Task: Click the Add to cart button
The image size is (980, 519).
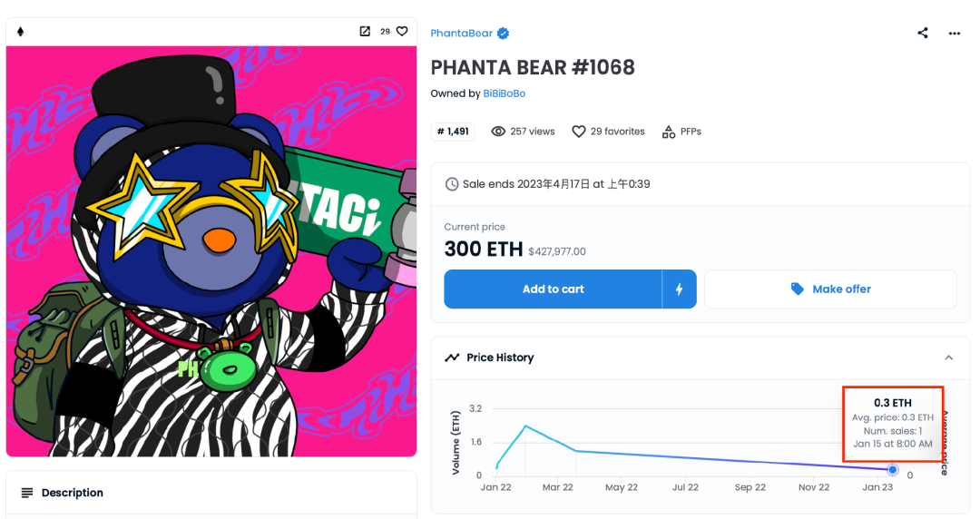Action: 553,289
